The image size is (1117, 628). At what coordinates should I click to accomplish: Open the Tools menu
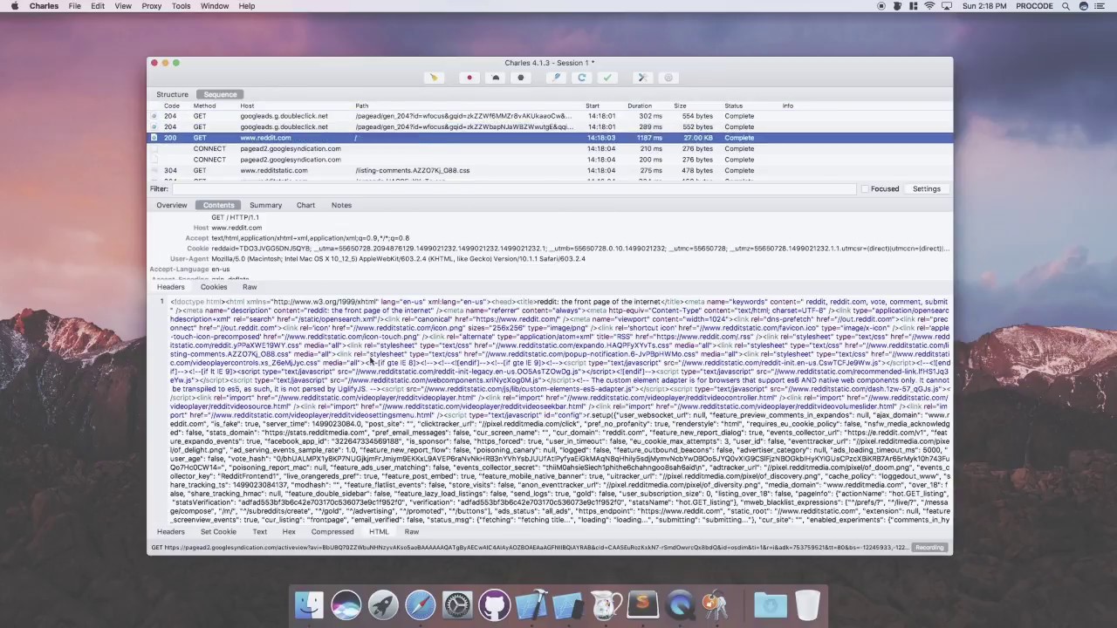[182, 6]
